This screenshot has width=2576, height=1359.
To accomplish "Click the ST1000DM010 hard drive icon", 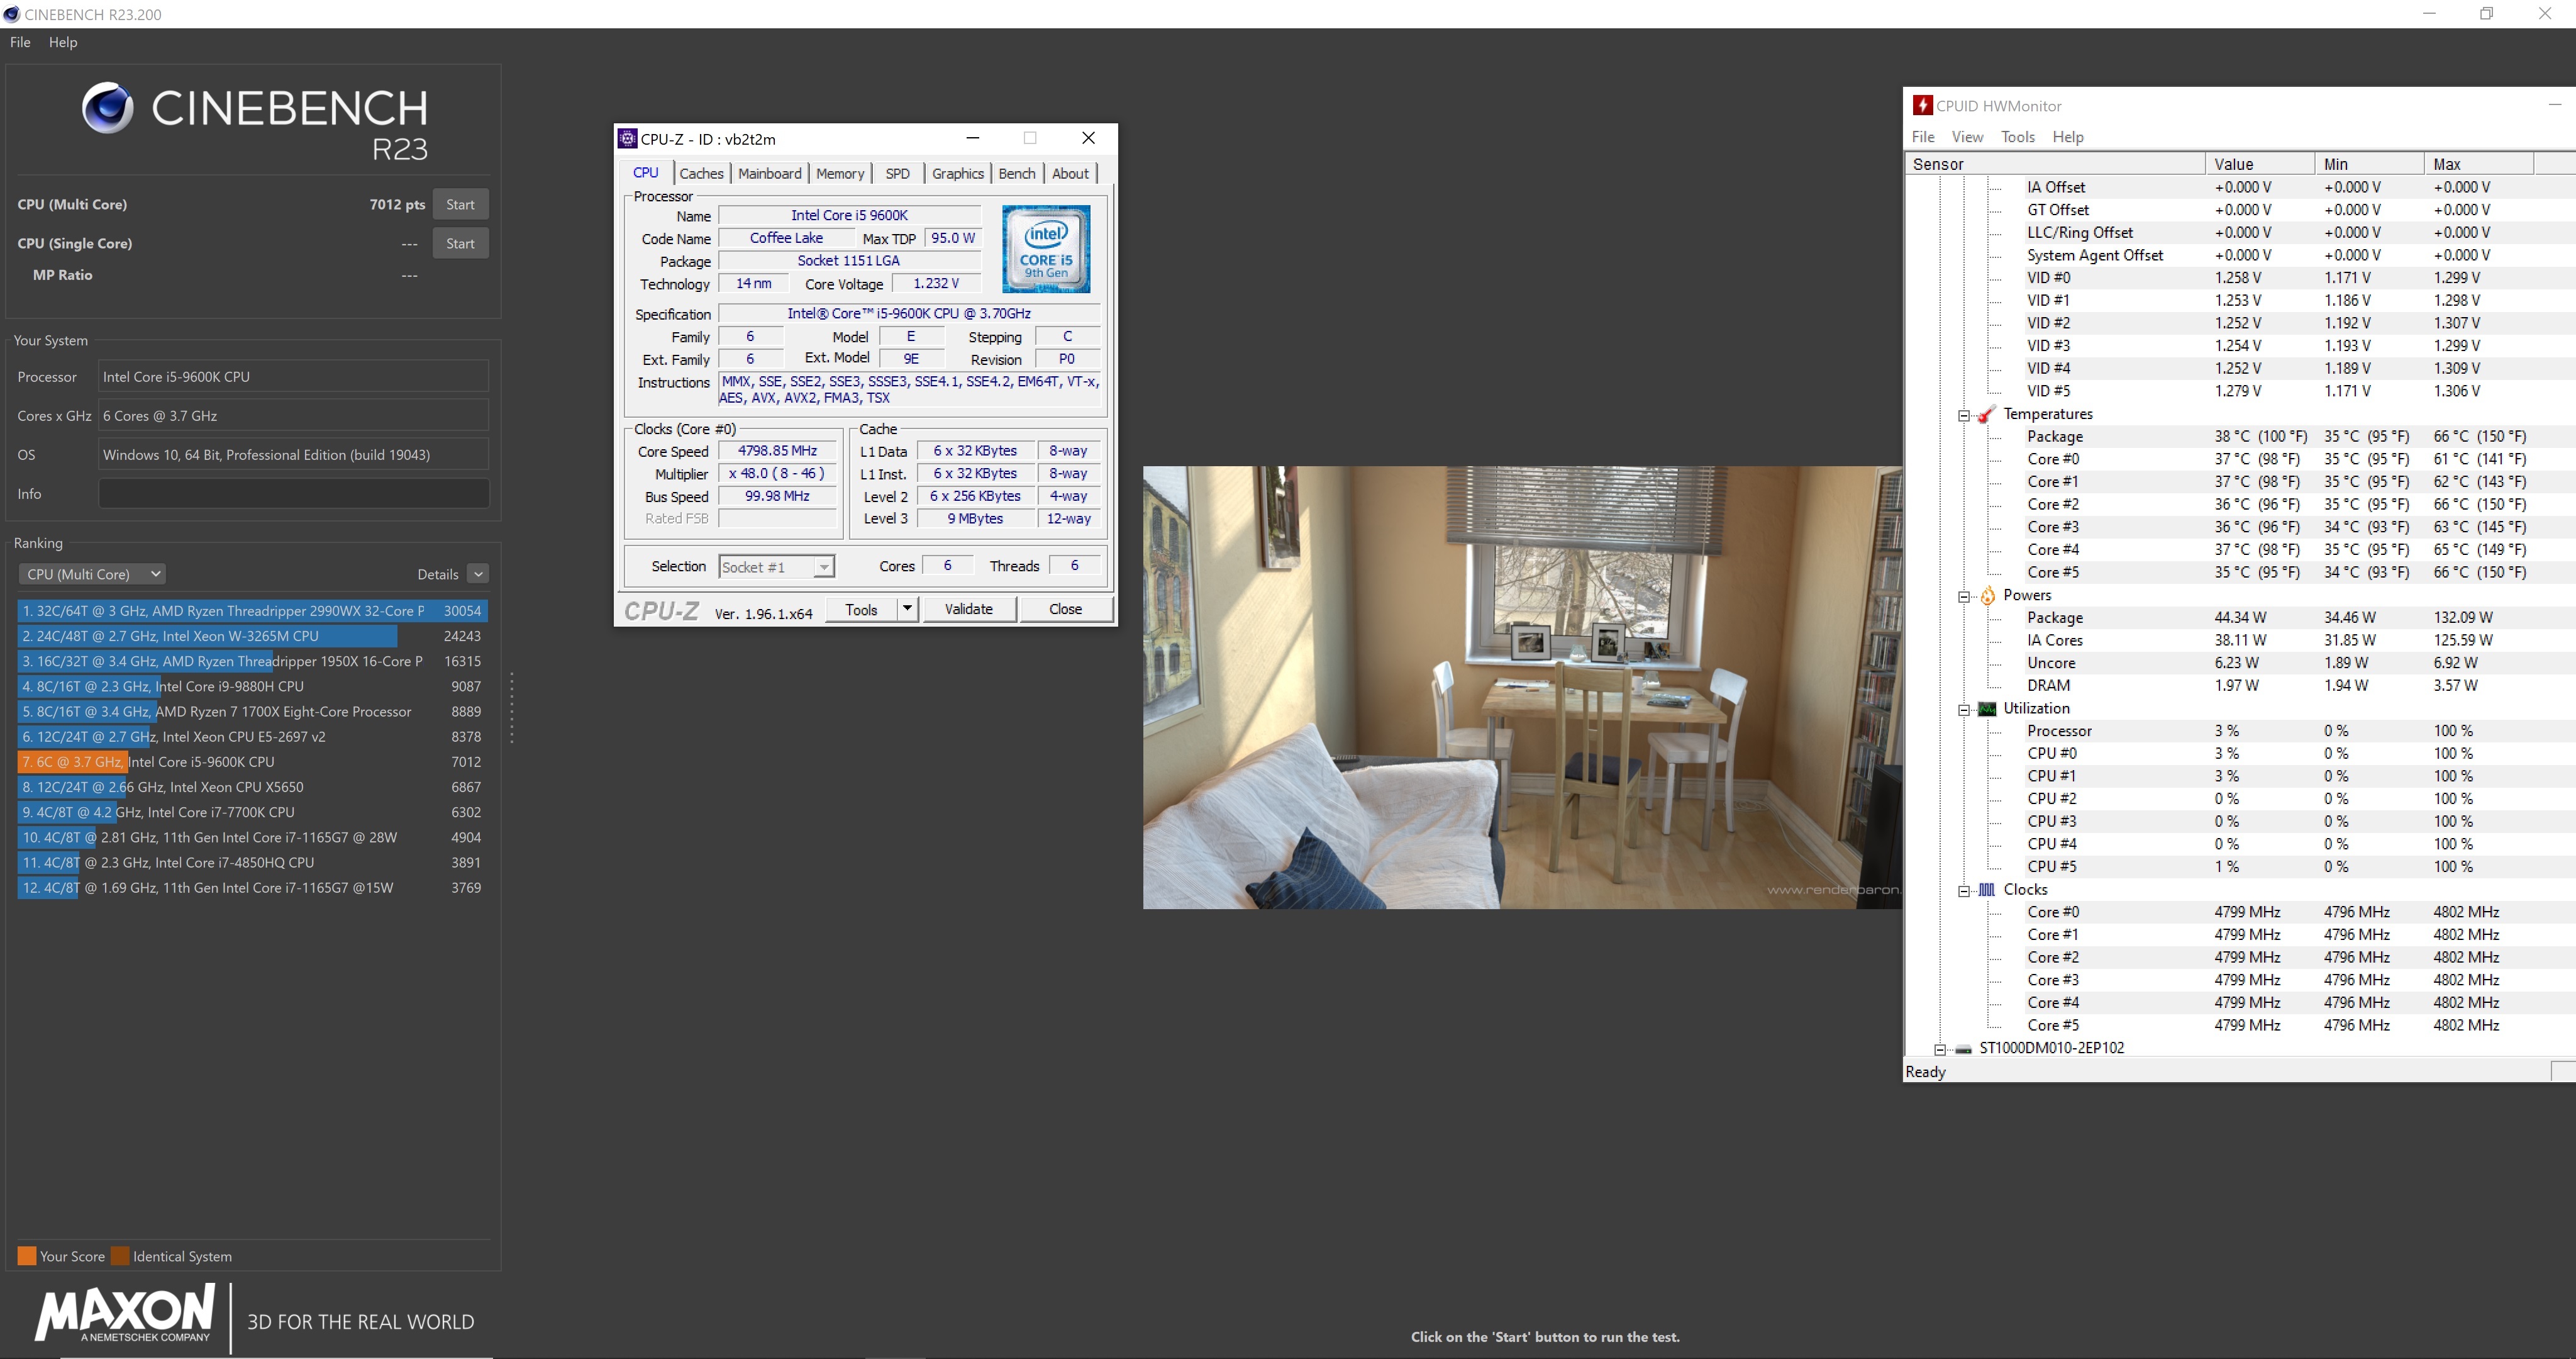I will pyautogui.click(x=1963, y=1049).
